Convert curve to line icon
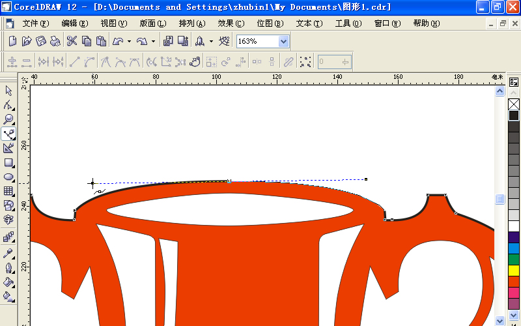The image size is (521, 326). coord(75,62)
